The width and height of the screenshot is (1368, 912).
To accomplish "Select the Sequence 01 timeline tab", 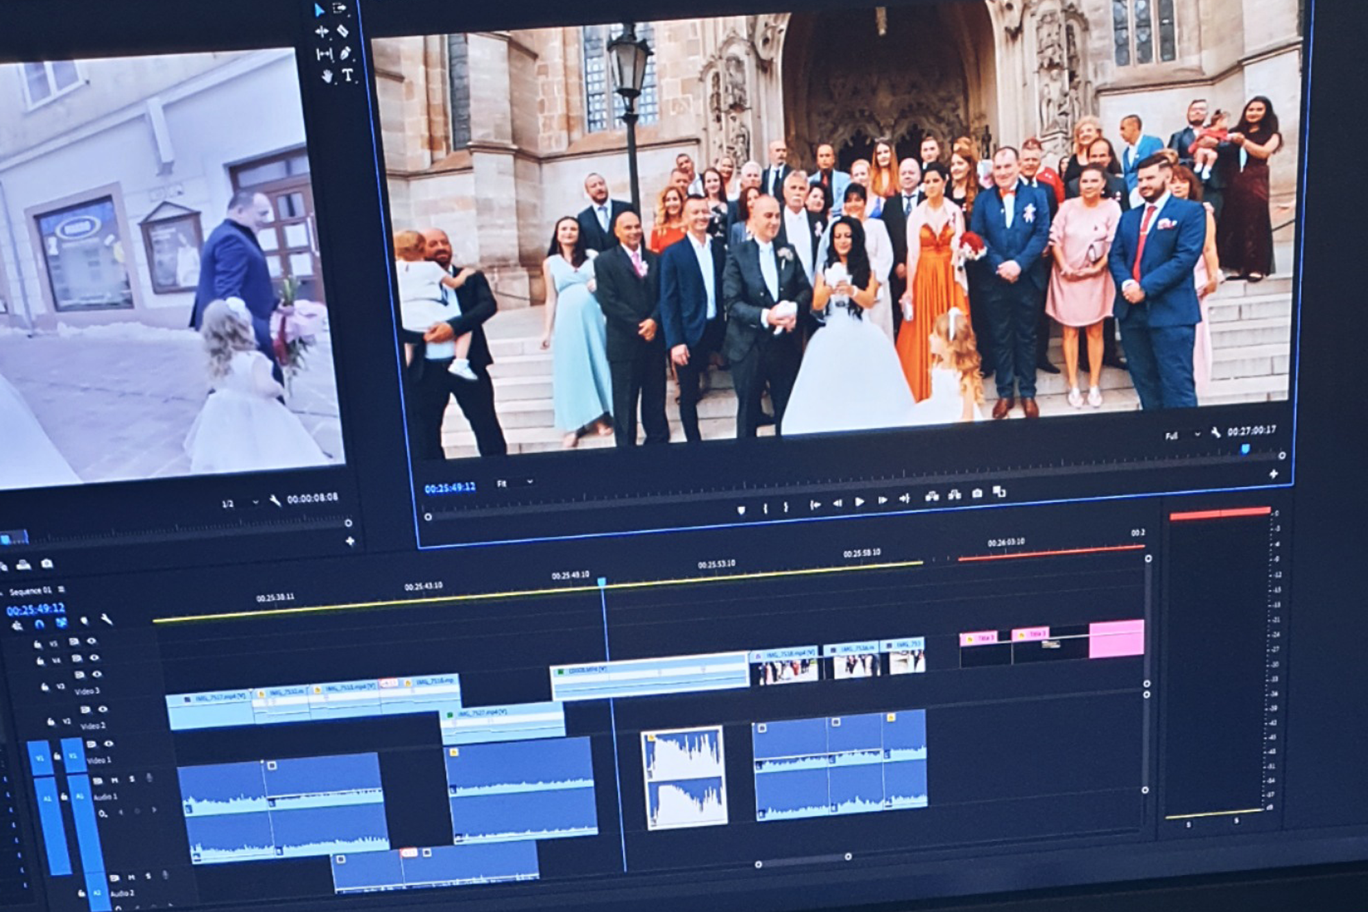I will coord(31,591).
